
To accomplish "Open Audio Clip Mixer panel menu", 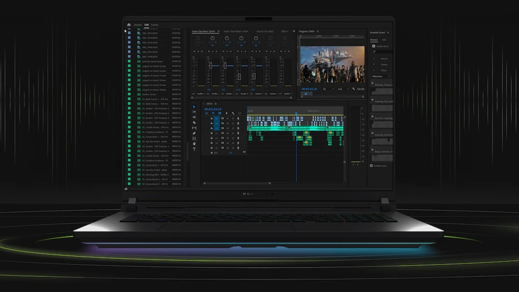I will point(218,31).
